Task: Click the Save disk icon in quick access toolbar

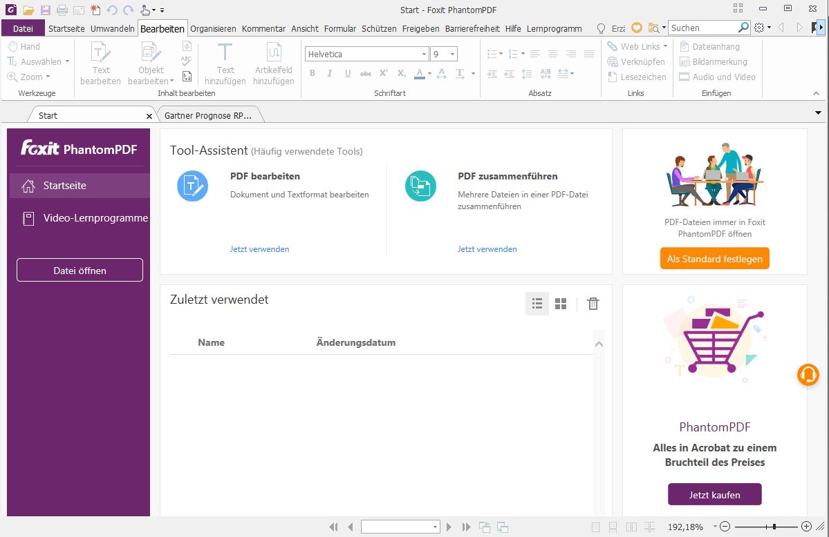Action: pos(46,10)
